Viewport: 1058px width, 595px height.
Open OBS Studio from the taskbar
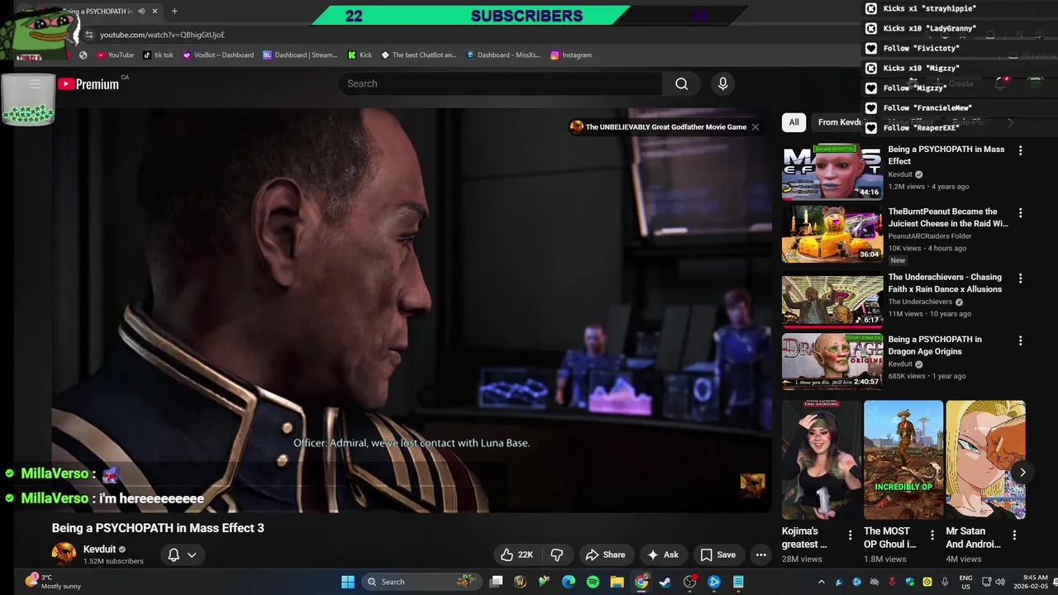690,582
